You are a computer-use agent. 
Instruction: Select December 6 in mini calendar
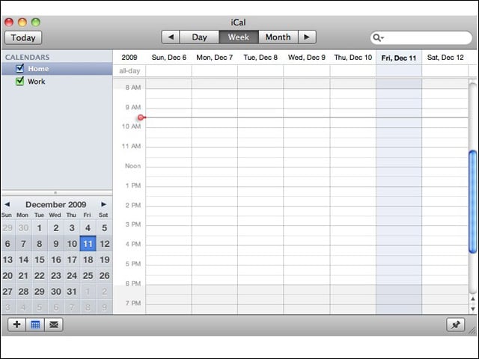pyautogui.click(x=7, y=244)
